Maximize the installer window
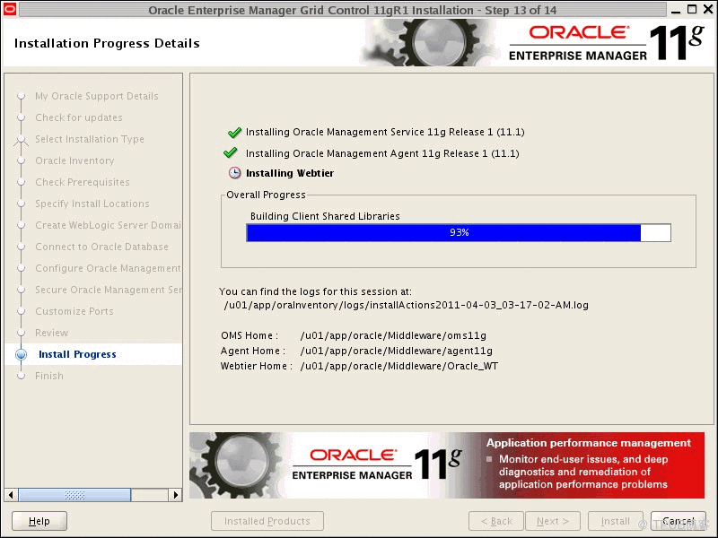 tap(692, 9)
